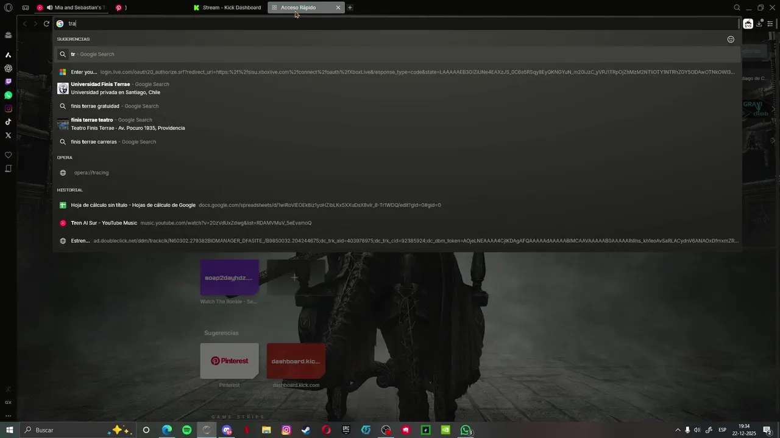780x438 pixels.
Task: Open WhatsApp in the sidebar
Action: pos(9,95)
